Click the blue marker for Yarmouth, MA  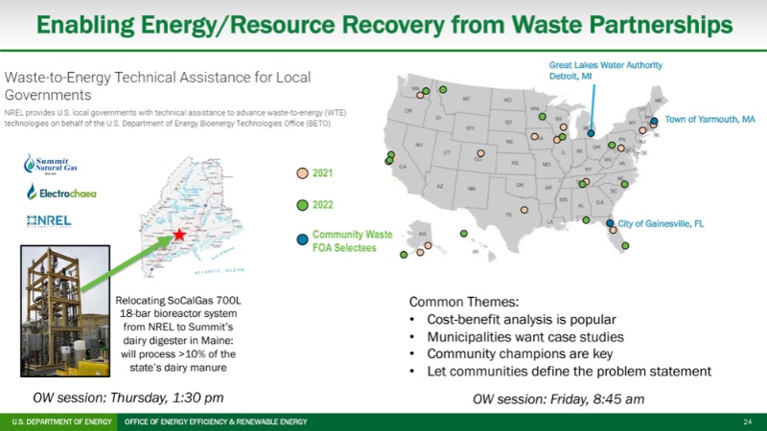click(655, 121)
